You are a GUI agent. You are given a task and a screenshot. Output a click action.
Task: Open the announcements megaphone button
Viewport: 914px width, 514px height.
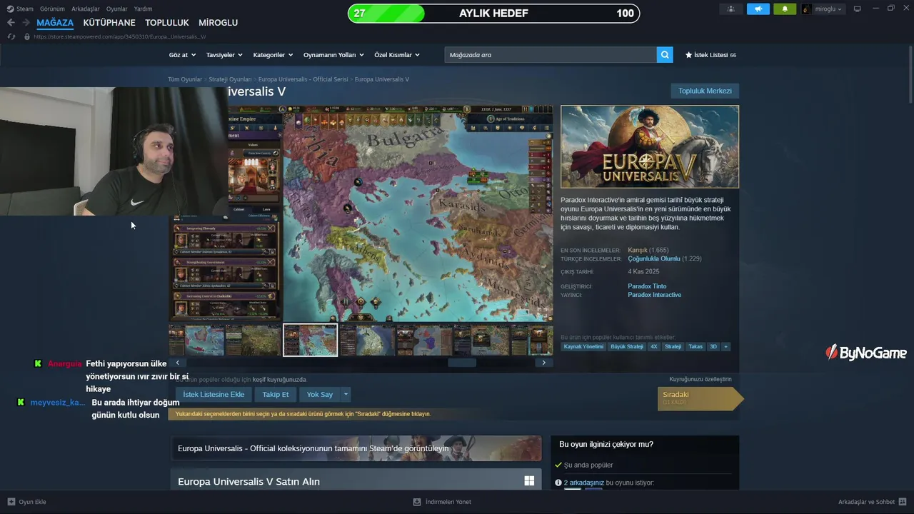coord(758,9)
